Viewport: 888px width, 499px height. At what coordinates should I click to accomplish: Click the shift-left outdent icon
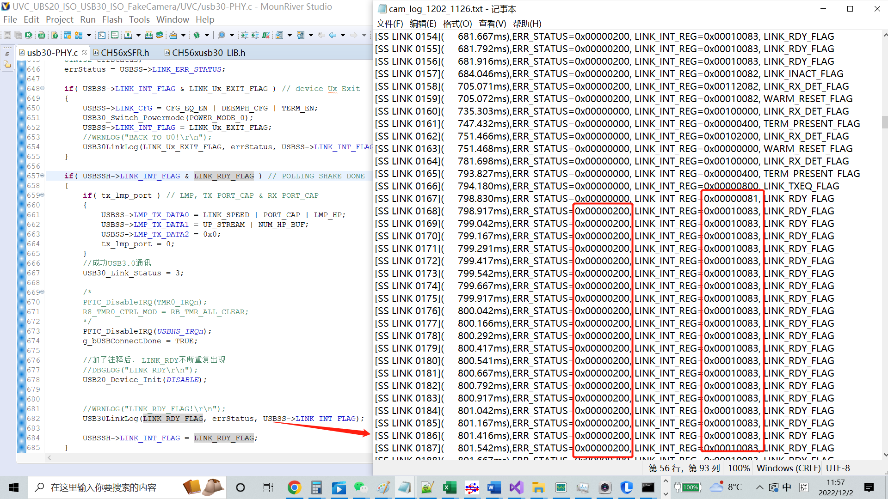[255, 35]
